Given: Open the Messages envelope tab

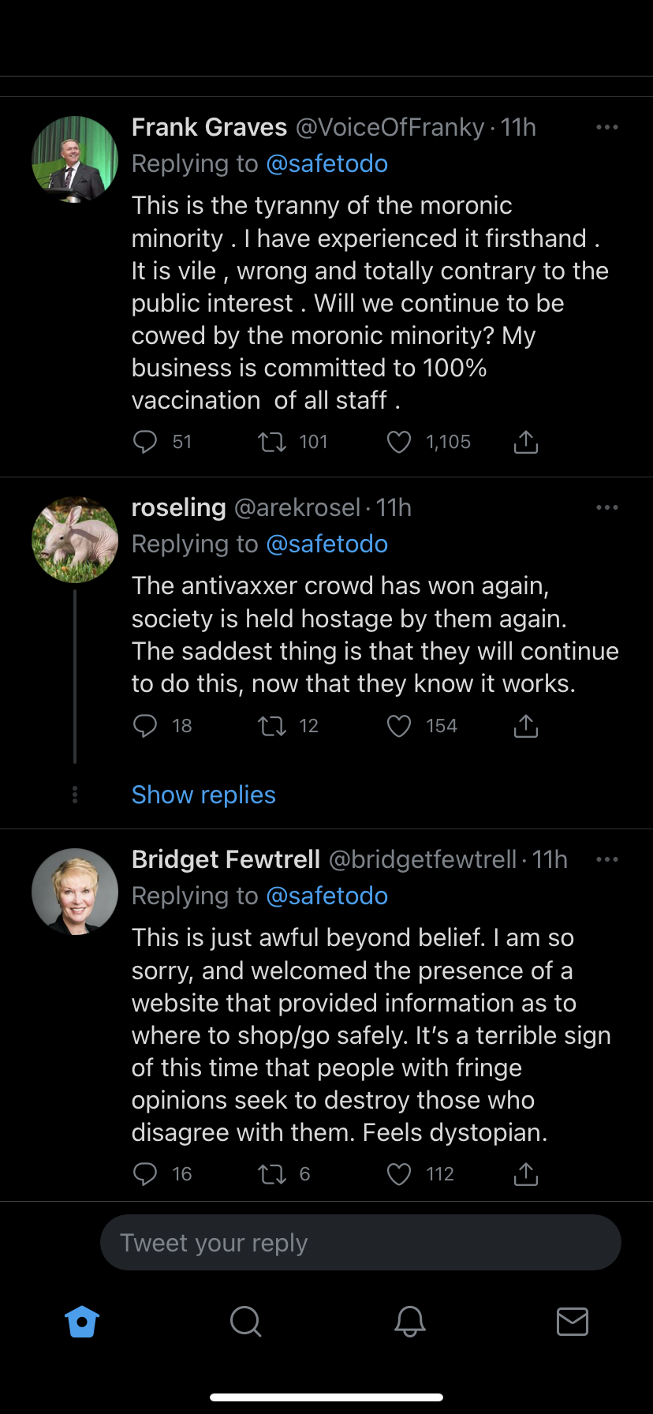Looking at the screenshot, I should click(572, 1321).
